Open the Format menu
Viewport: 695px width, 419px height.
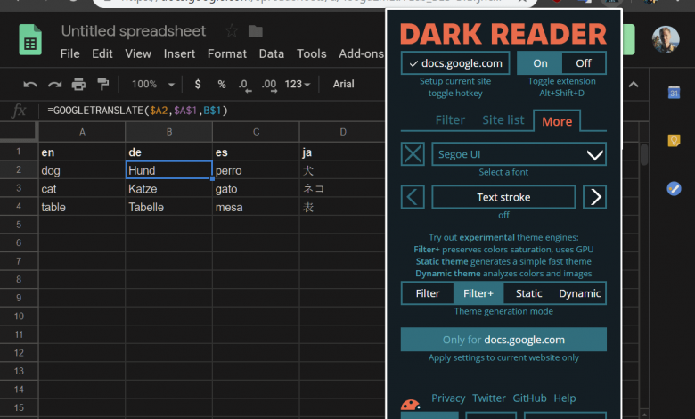click(x=227, y=53)
